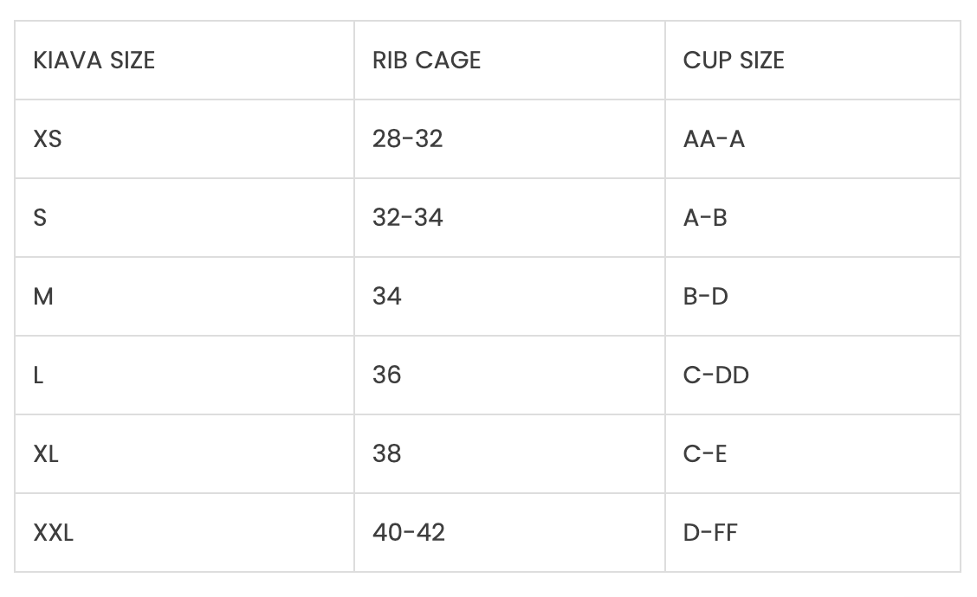Select the rib cage value 38

(x=387, y=454)
